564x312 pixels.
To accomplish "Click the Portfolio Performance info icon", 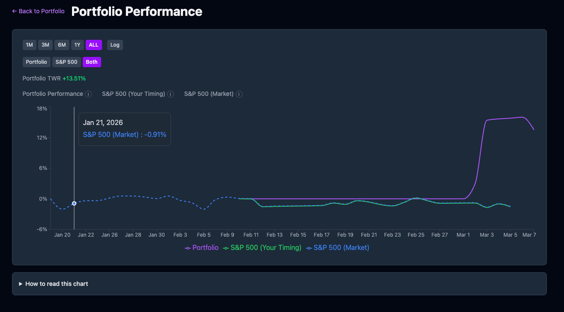I will tap(88, 94).
